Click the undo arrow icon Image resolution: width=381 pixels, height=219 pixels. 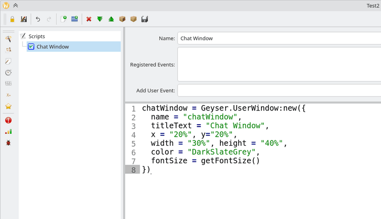click(x=38, y=19)
